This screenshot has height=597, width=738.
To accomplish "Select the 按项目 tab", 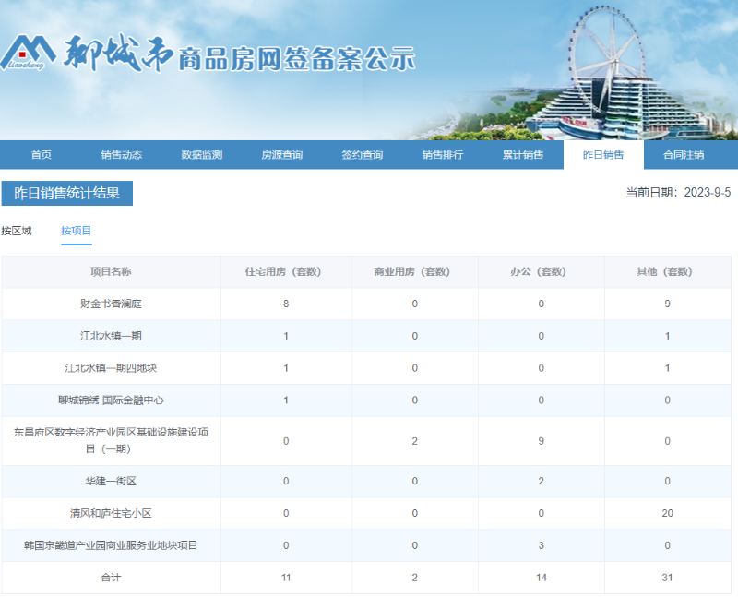I will tap(77, 231).
